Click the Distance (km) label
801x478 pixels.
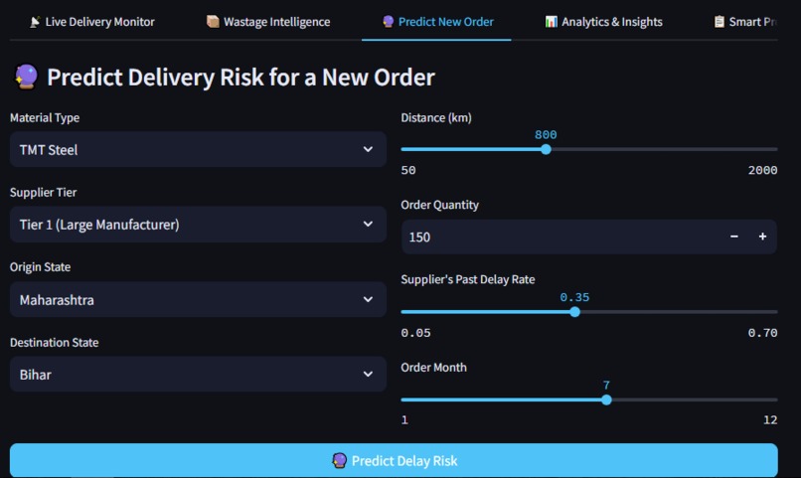(x=436, y=117)
